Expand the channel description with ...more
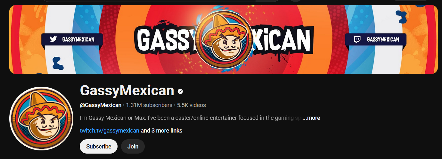The image size is (442, 159). [x=311, y=118]
